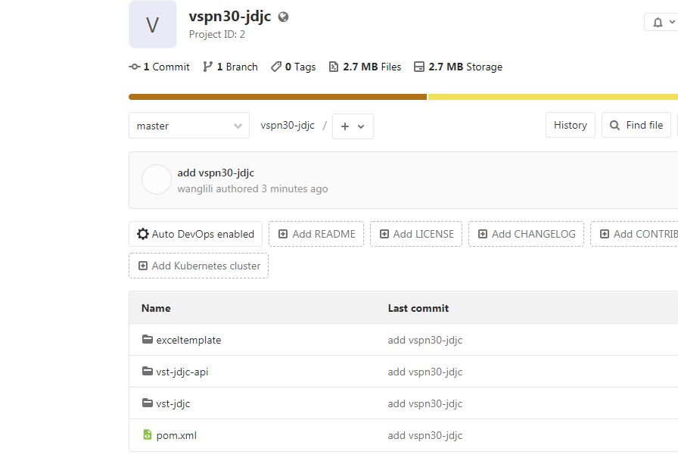This screenshot has width=678, height=470.
Task: Click Add Kubernetes cluster button
Action: 198,266
